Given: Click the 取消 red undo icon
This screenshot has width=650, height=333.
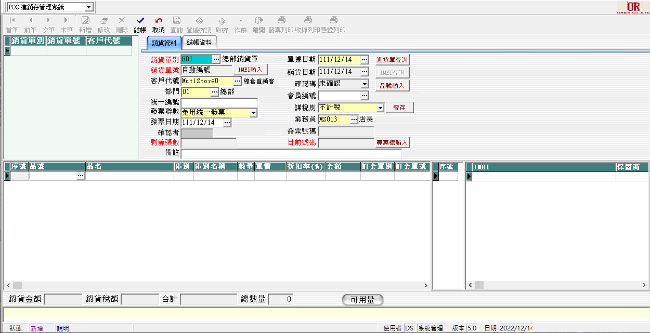Looking at the screenshot, I should 159,21.
